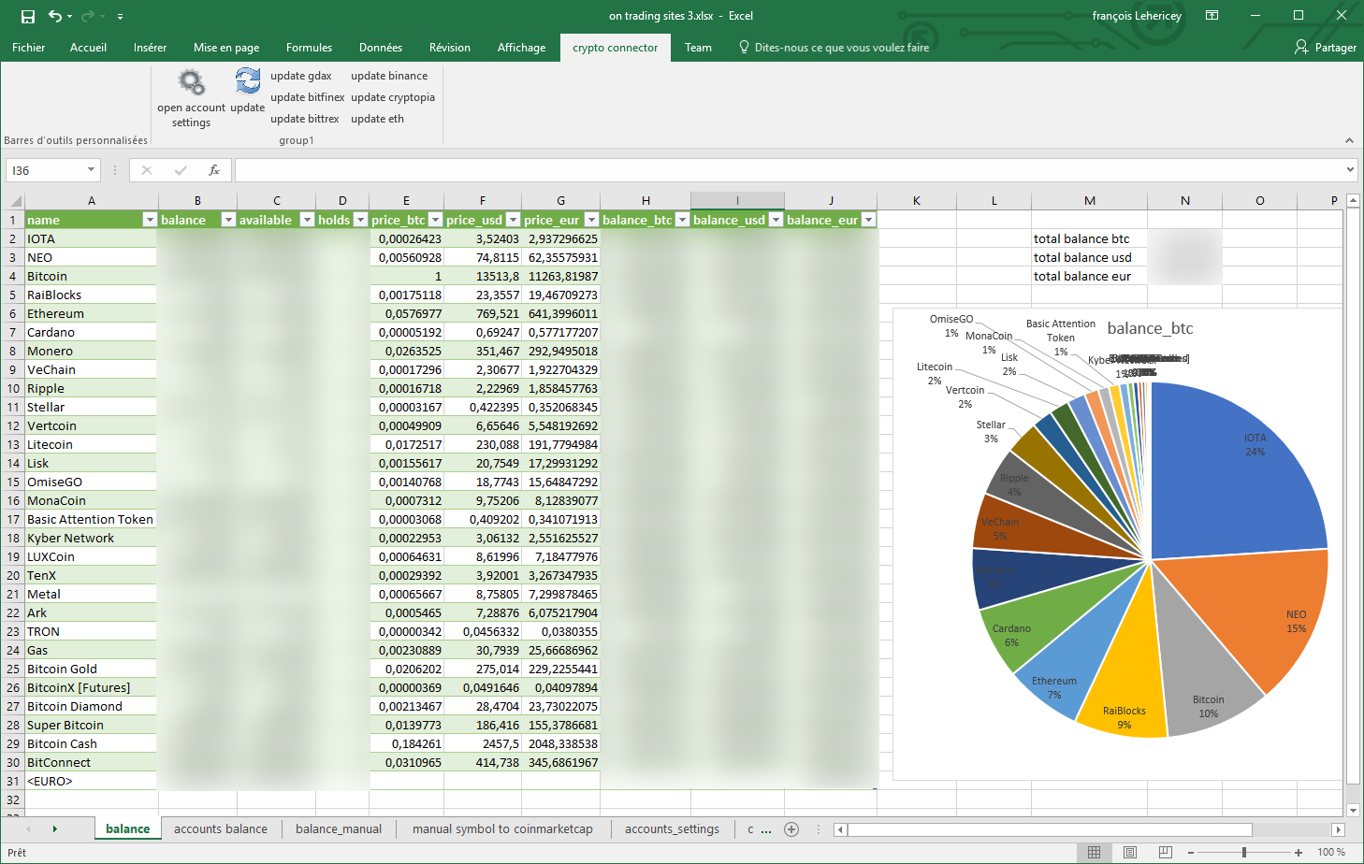Open the Révision ribbon tab
This screenshot has width=1364, height=864.
click(x=450, y=48)
